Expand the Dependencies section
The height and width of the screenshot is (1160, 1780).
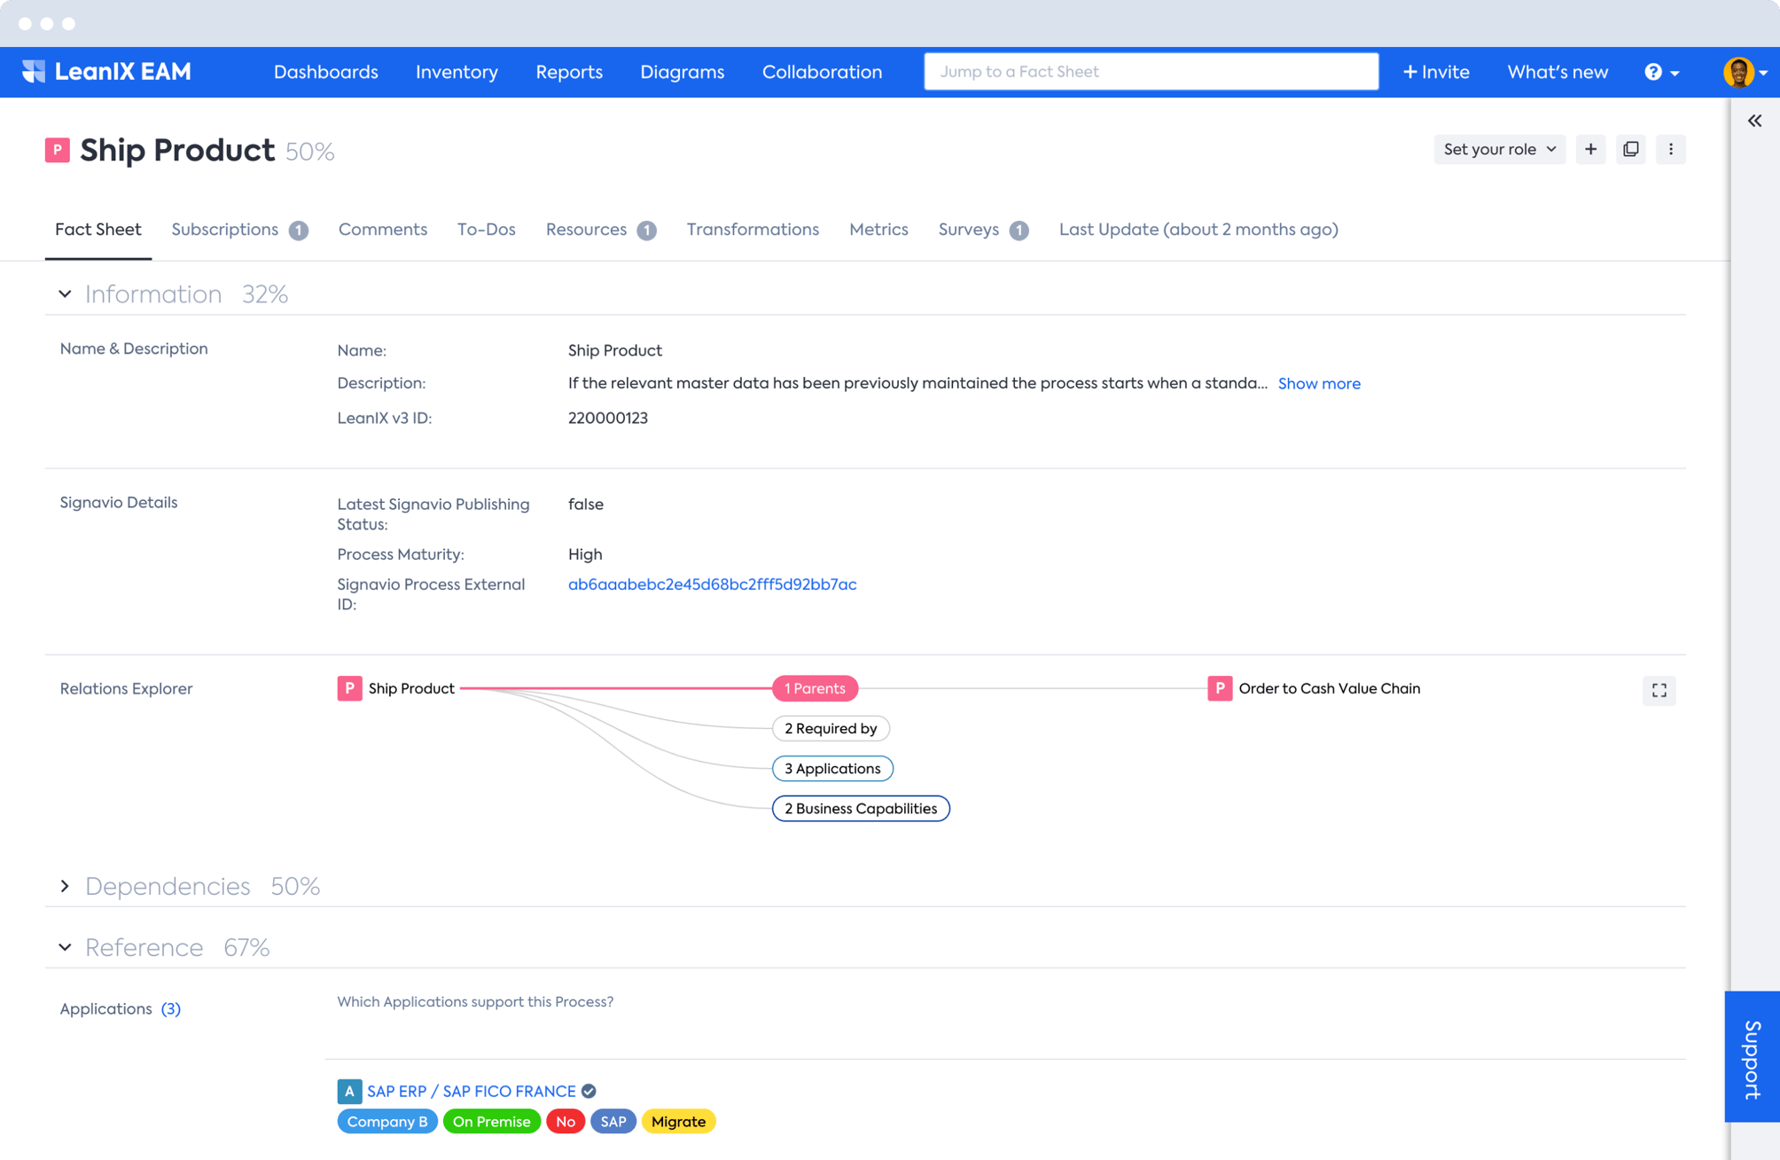click(65, 886)
